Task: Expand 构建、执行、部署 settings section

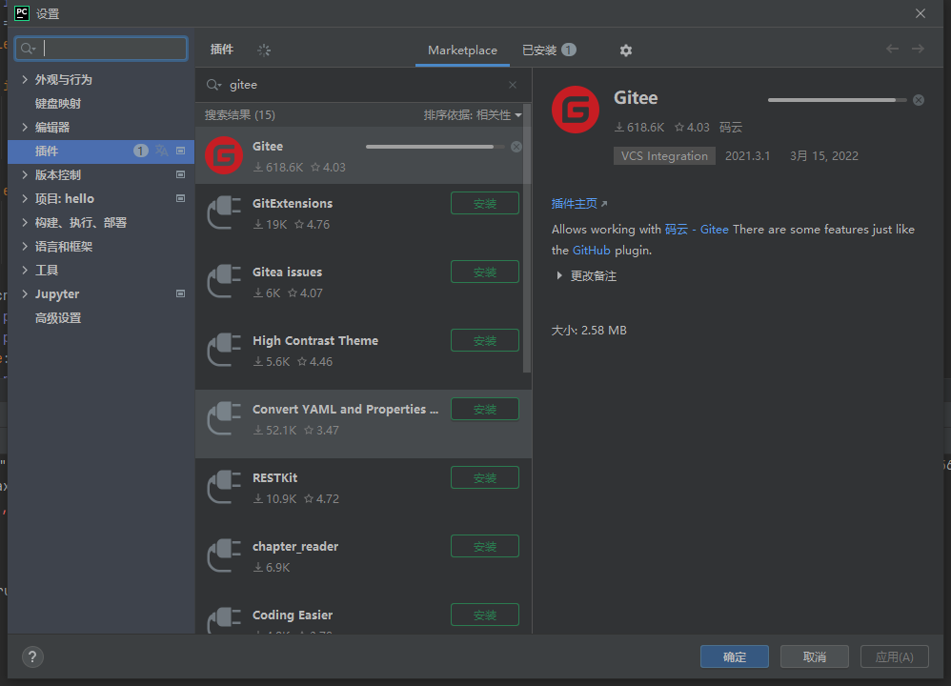Action: (25, 223)
